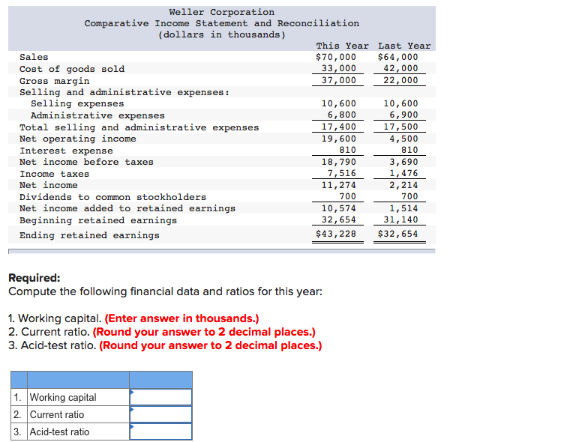
Task: Click the red '(Enter answer in thousands.)' note
Action: click(x=181, y=318)
